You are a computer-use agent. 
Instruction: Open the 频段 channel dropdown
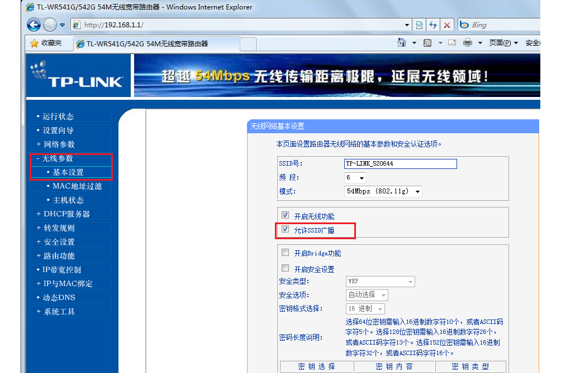355,177
